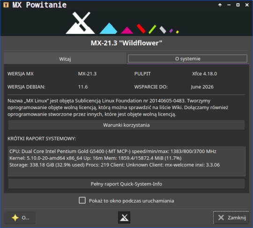The image size is (253, 228).
Task: Click the MX-21.3 version value
Action: pos(87,74)
